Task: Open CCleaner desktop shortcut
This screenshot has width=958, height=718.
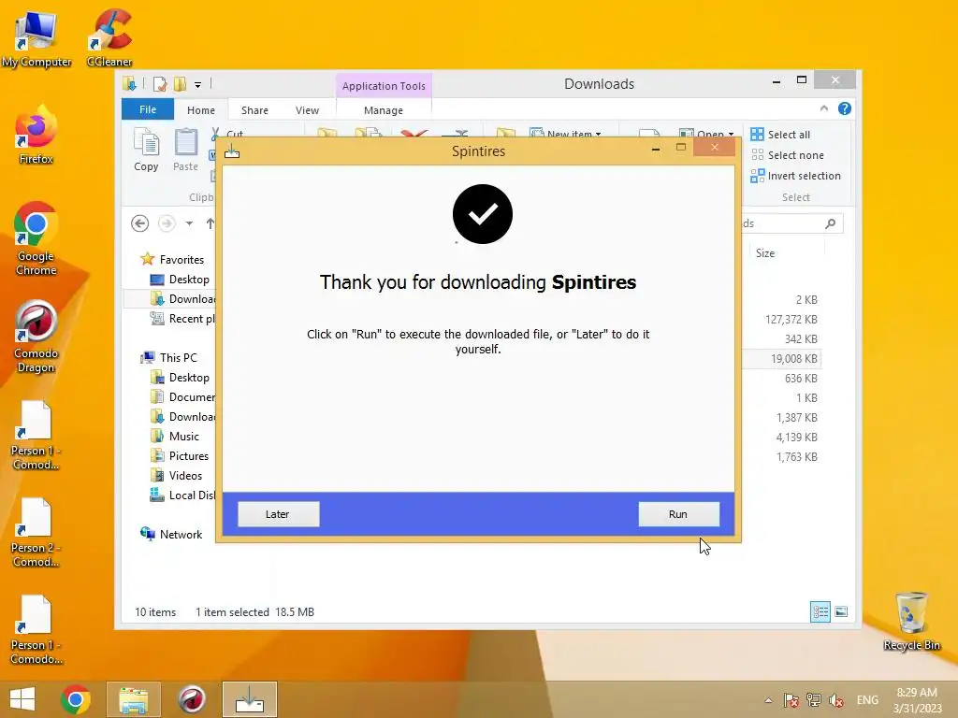Action: coord(109,37)
